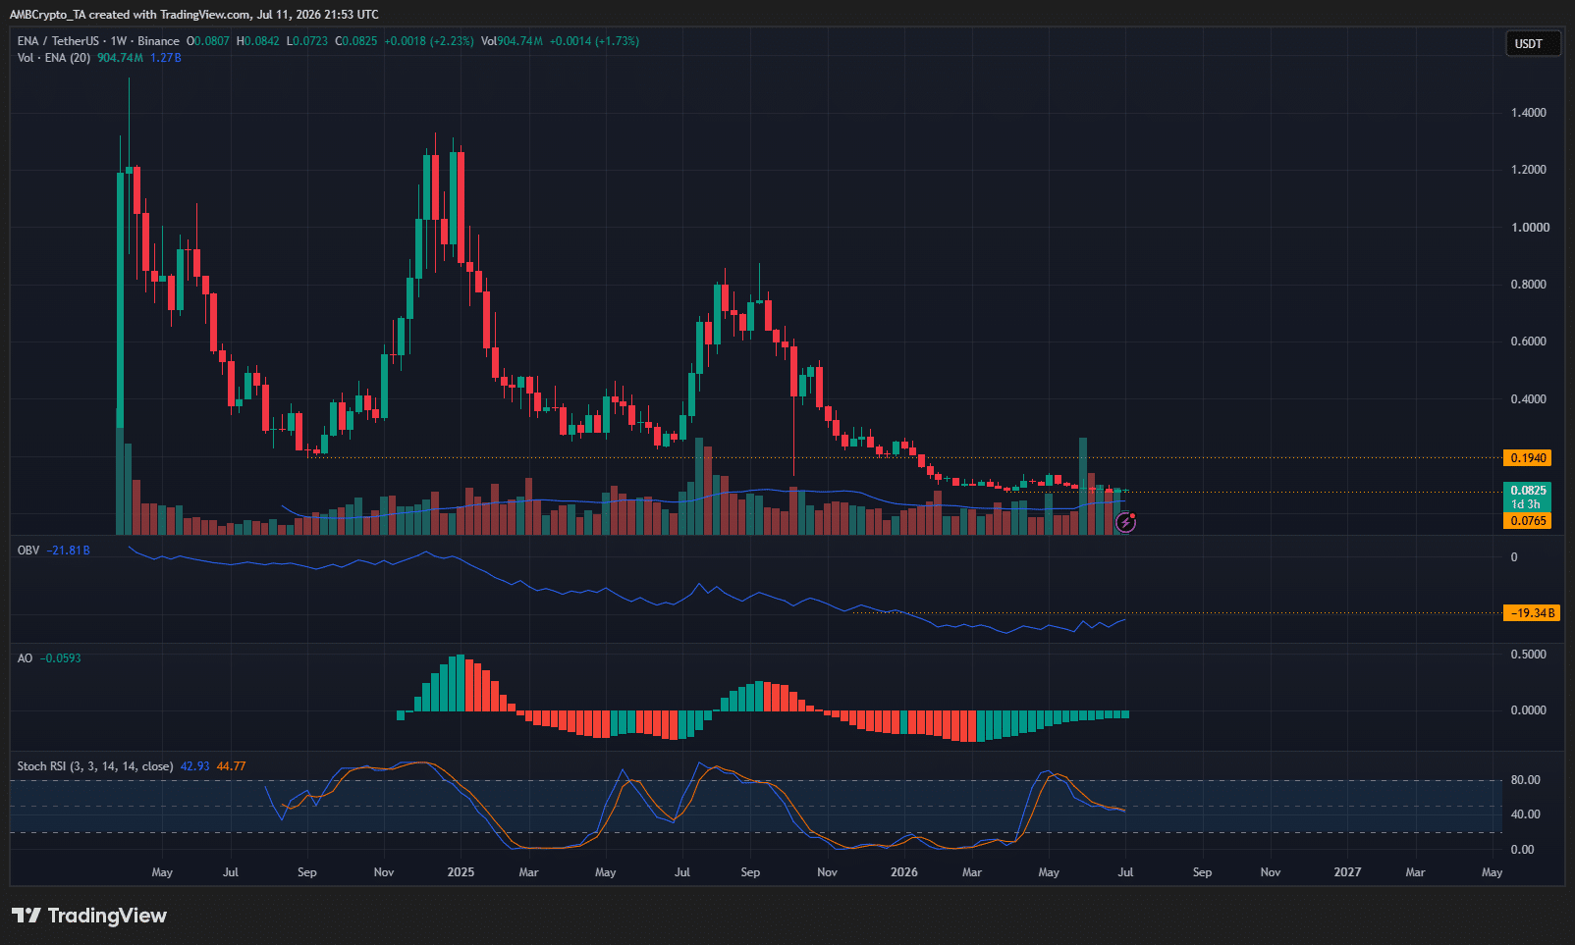The width and height of the screenshot is (1575, 945).
Task: Click the low value L0.0723
Action: 307,41
